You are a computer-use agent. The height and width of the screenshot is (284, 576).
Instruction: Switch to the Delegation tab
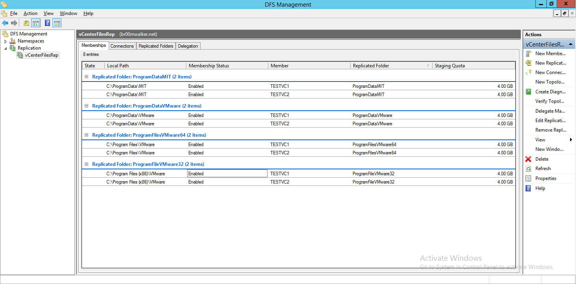pyautogui.click(x=188, y=46)
